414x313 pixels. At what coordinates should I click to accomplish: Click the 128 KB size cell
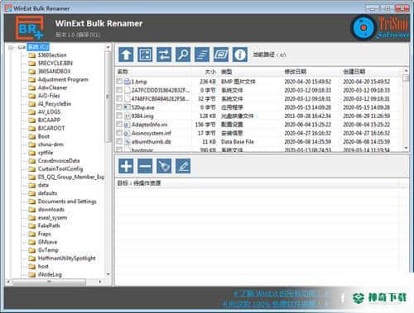point(208,116)
